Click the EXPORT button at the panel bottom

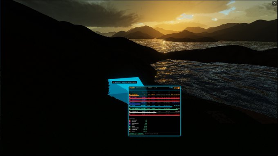point(140,134)
